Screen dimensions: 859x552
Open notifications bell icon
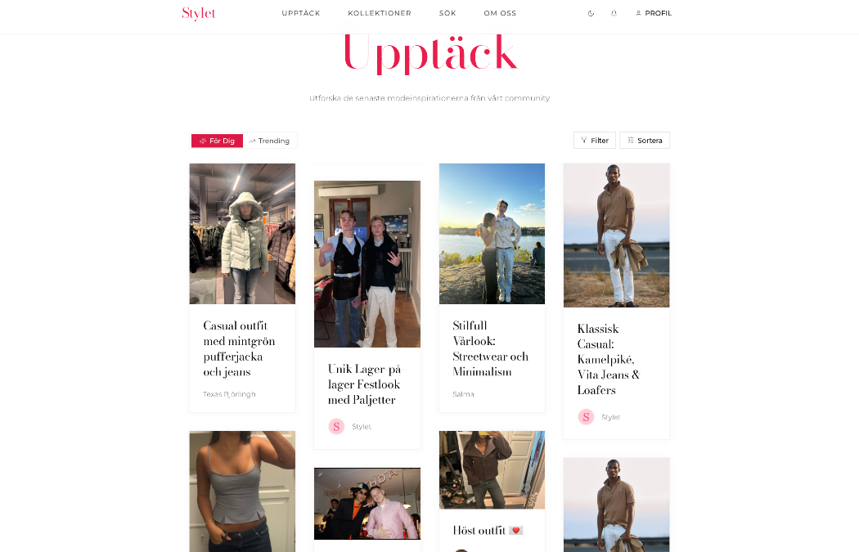(x=614, y=13)
